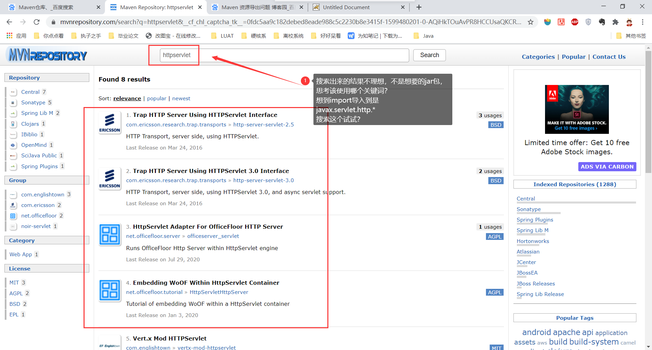The width and height of the screenshot is (652, 350).
Task: Open the Java bookmark folder
Action: [424, 36]
